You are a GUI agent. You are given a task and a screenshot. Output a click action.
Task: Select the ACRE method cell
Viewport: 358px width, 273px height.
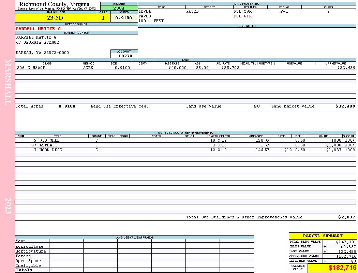click(x=89, y=68)
